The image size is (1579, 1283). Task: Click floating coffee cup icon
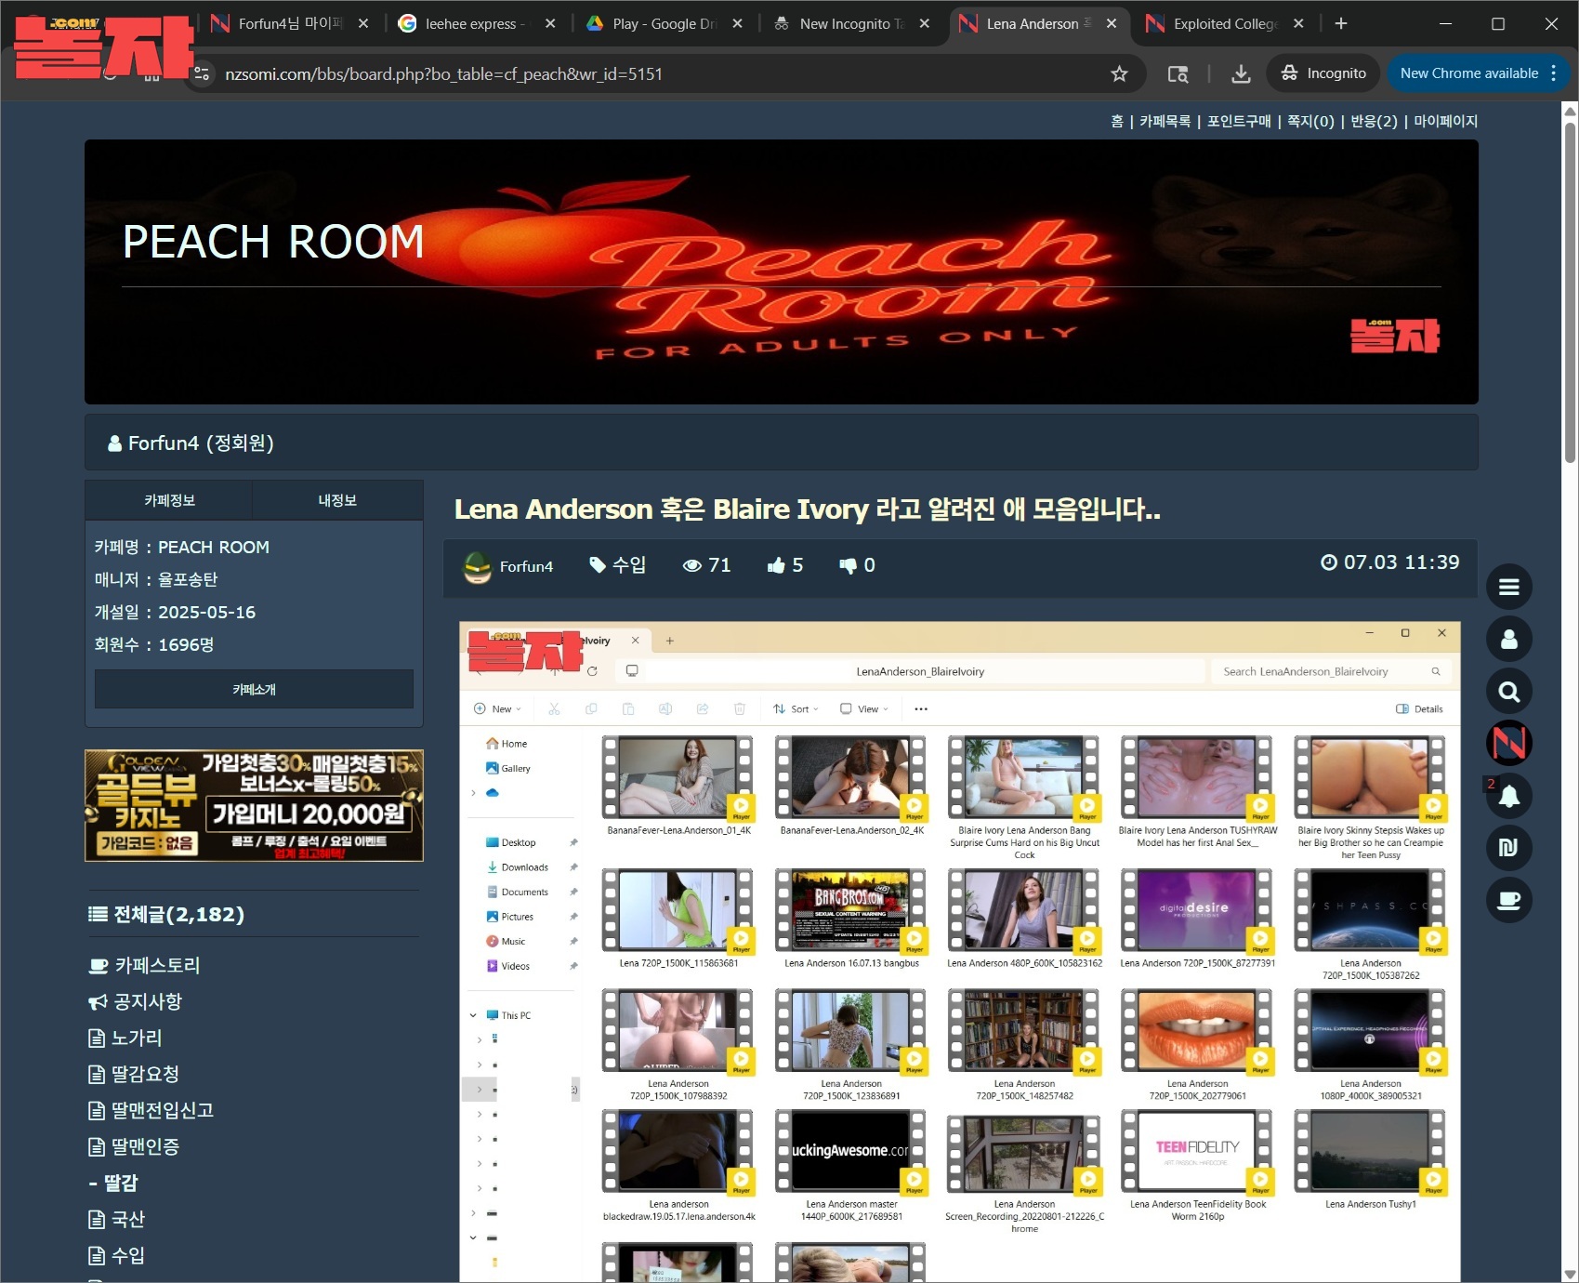click(1509, 900)
